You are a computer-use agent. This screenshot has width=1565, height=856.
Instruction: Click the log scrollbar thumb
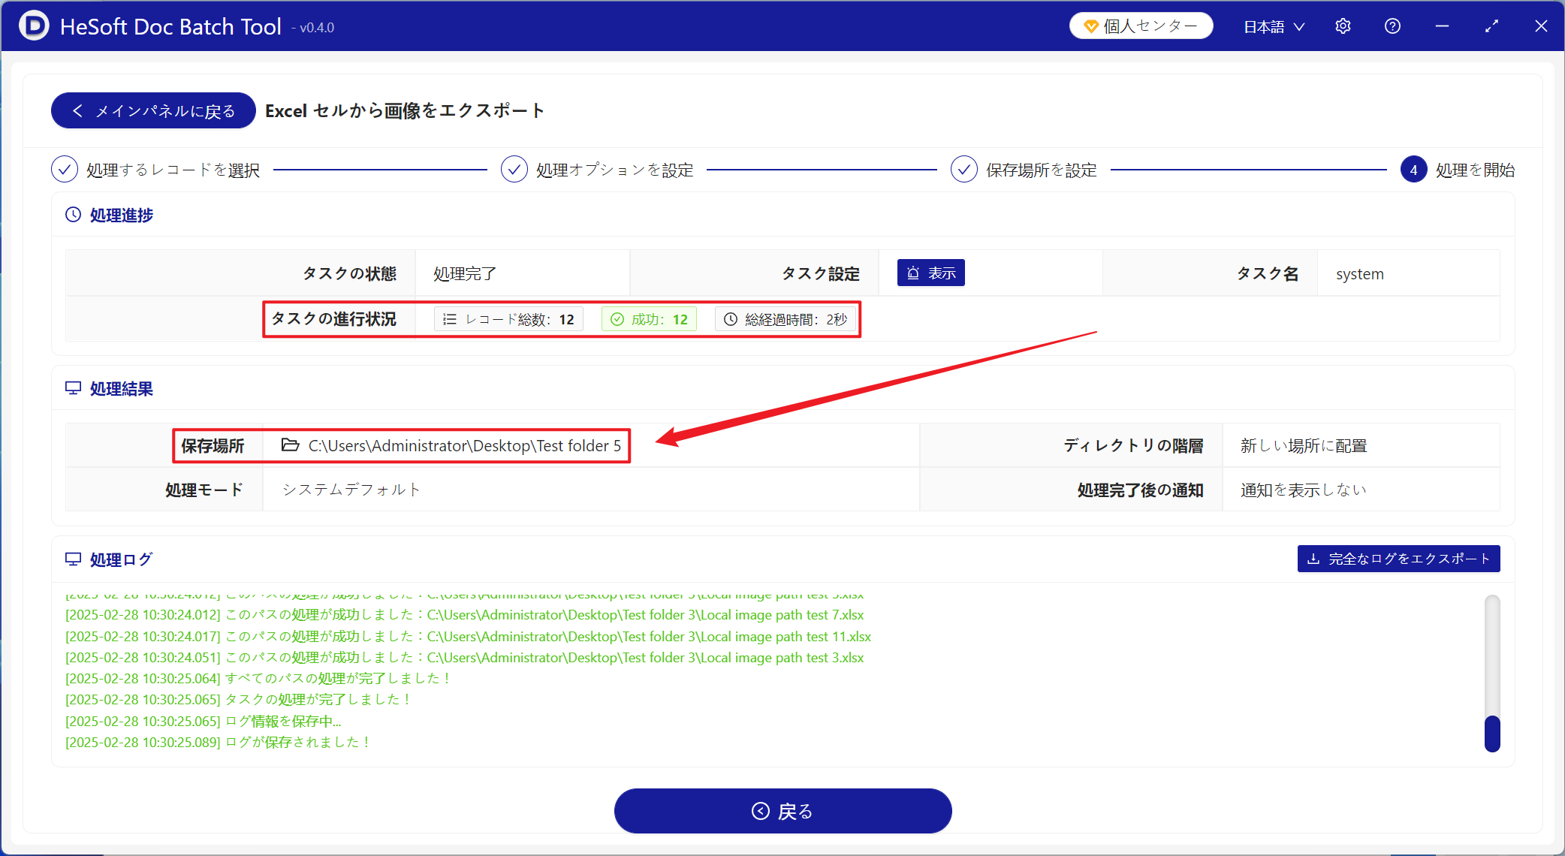click(1492, 734)
